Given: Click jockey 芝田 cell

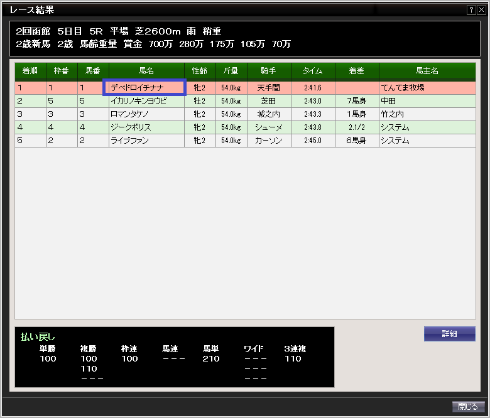Looking at the screenshot, I should 269,101.
